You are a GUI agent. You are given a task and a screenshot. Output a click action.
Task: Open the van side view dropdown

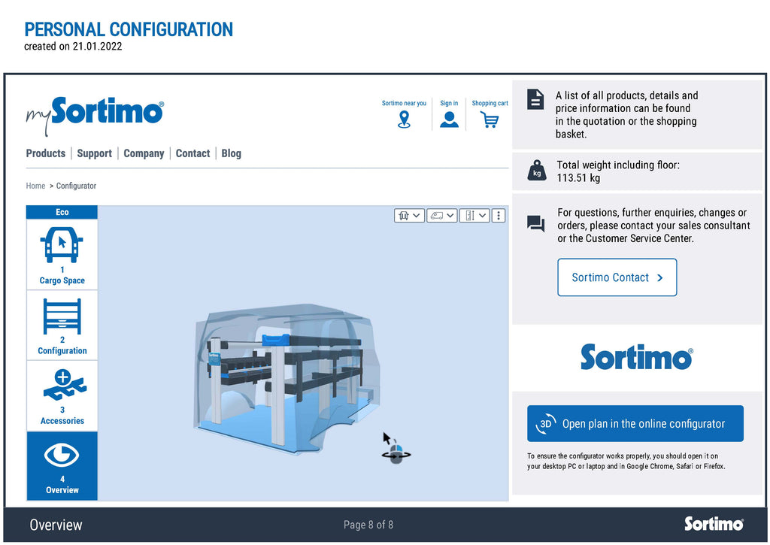442,215
